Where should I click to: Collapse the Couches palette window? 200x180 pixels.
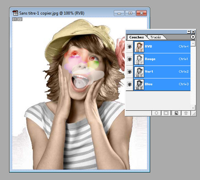[189, 32]
